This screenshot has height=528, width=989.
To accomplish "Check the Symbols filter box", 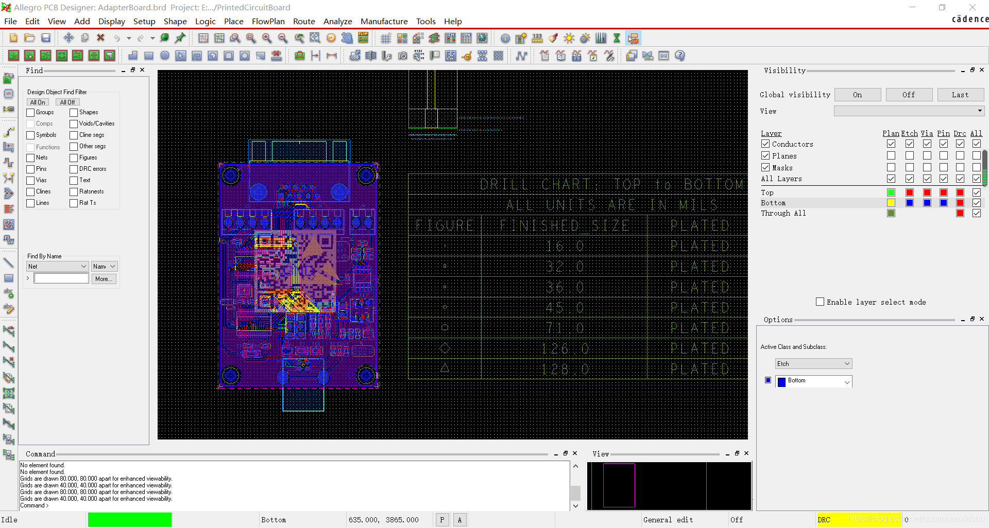I will coord(30,135).
